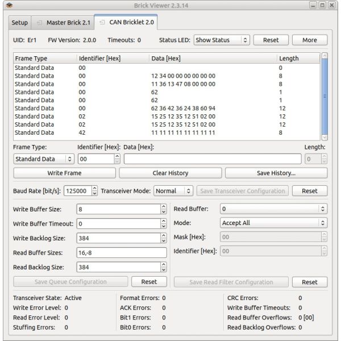Select the CAN Bricklet 2.0 tab
Image resolution: width=341 pixels, height=341 pixels.
pos(126,22)
